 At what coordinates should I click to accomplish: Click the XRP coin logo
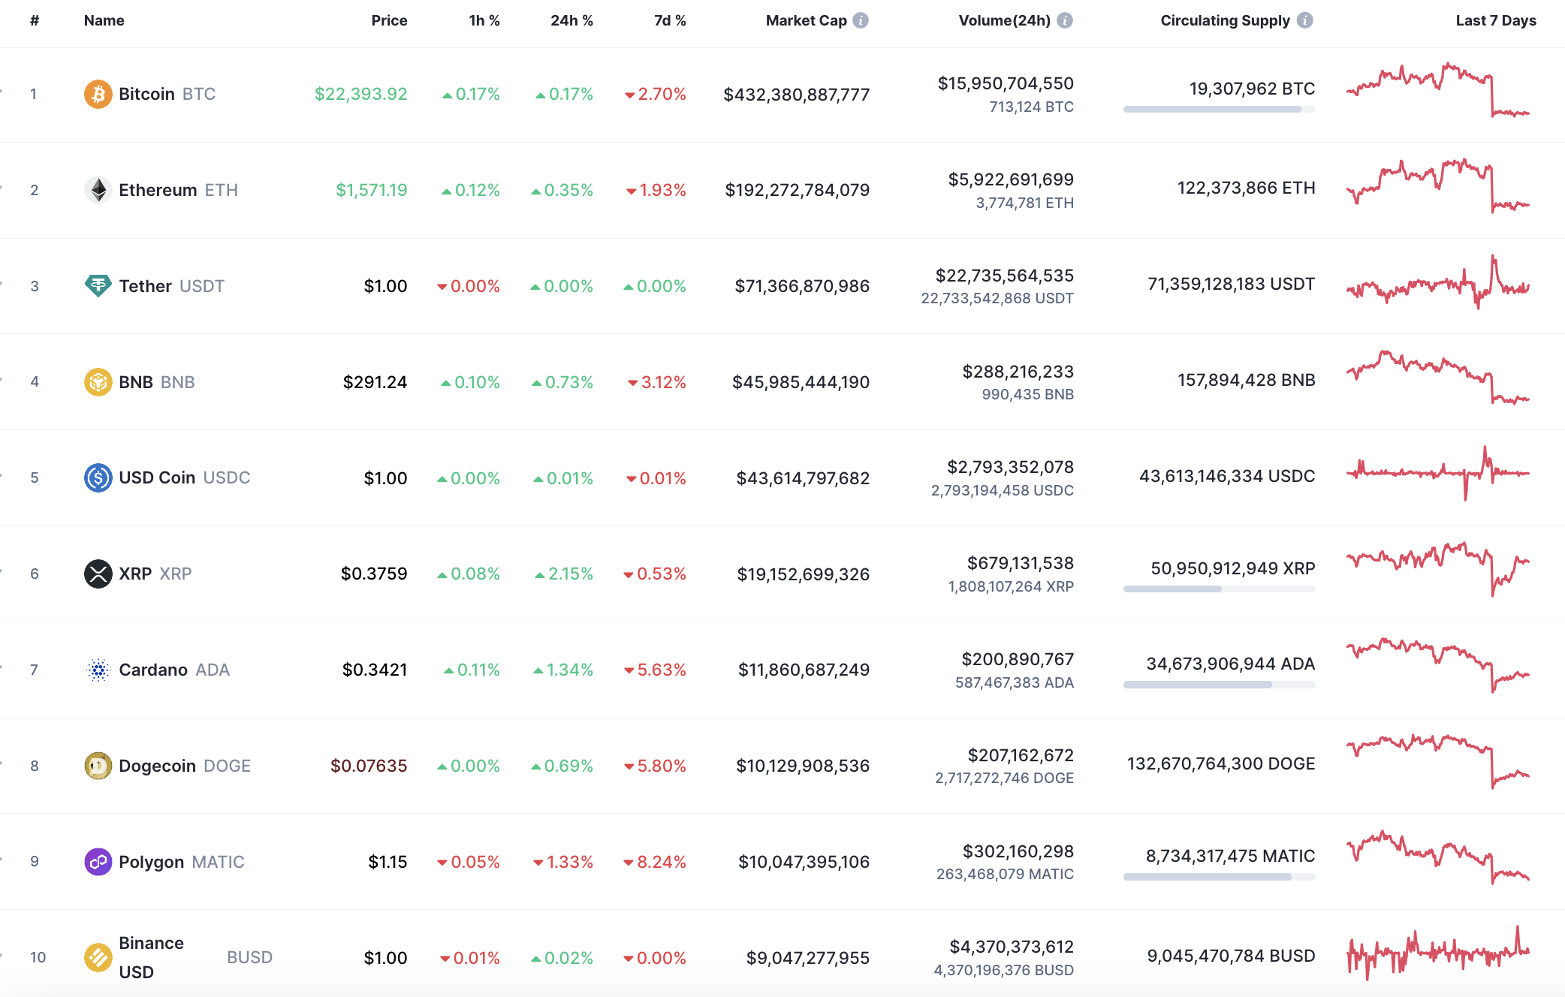click(98, 574)
